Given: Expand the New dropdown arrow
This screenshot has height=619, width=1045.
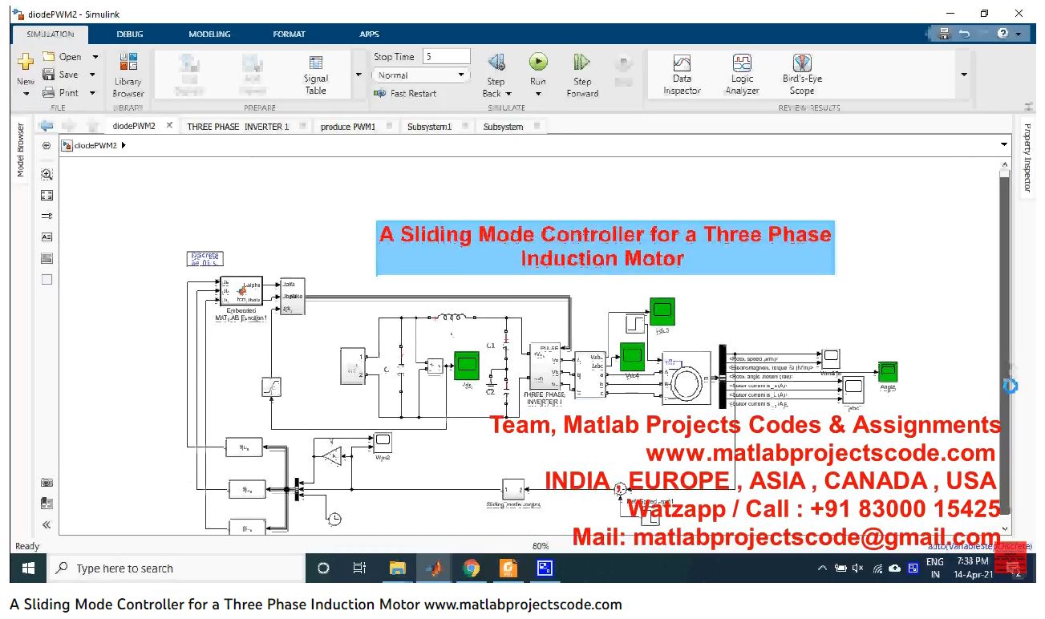Looking at the screenshot, I should point(26,94).
